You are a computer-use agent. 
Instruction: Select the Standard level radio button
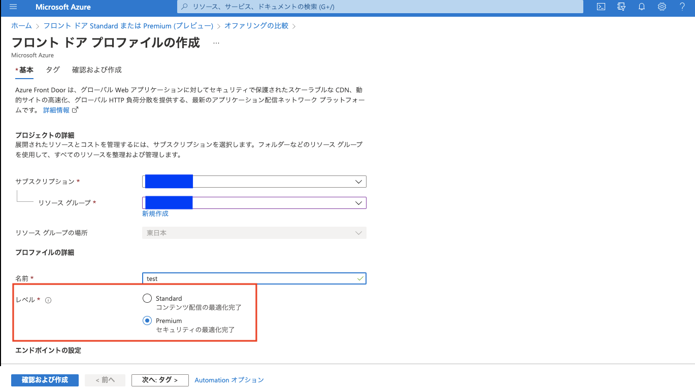tap(147, 298)
